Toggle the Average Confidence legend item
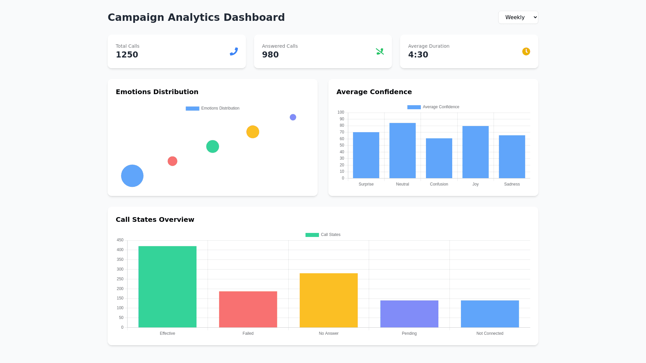The image size is (646, 363). coord(433,107)
